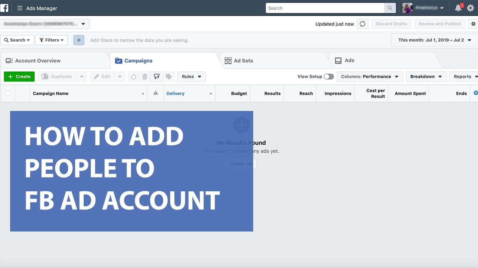The image size is (478, 268).
Task: Click the Duplicate button
Action: [57, 77]
